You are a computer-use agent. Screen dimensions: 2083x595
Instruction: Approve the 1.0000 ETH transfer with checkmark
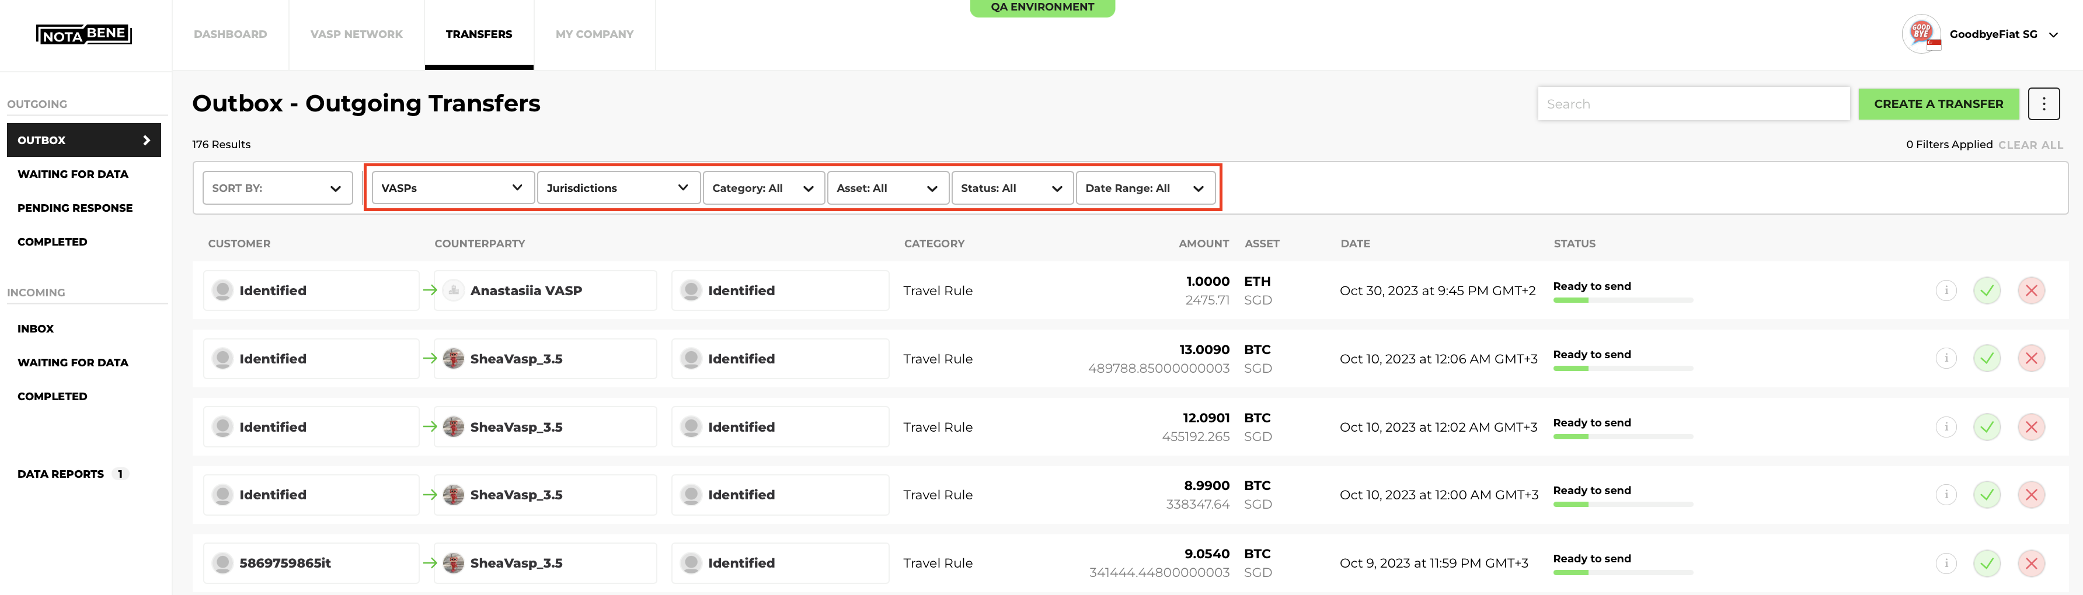[x=1987, y=290]
